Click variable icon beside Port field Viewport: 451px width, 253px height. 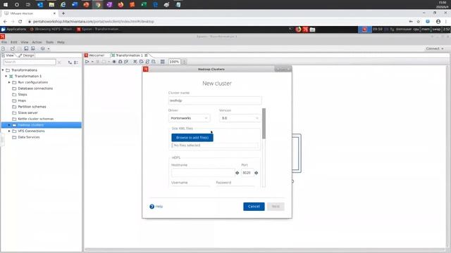click(257, 173)
